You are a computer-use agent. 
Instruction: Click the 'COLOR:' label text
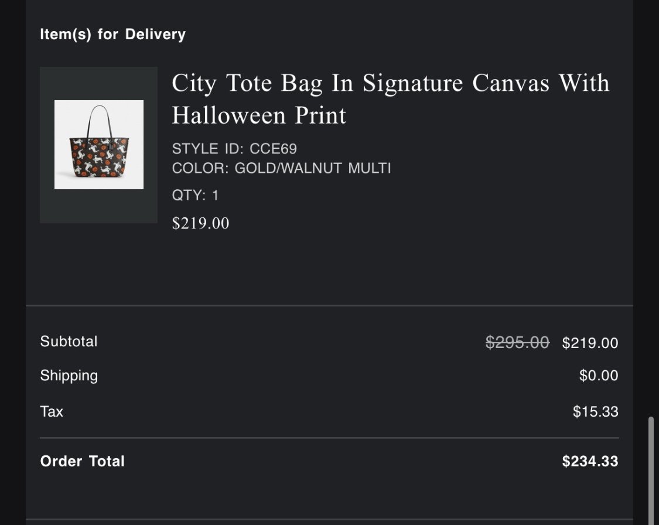(x=200, y=169)
